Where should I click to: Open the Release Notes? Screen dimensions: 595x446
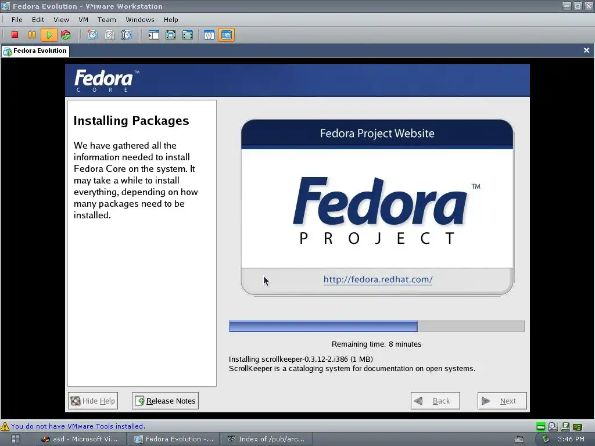coord(165,401)
